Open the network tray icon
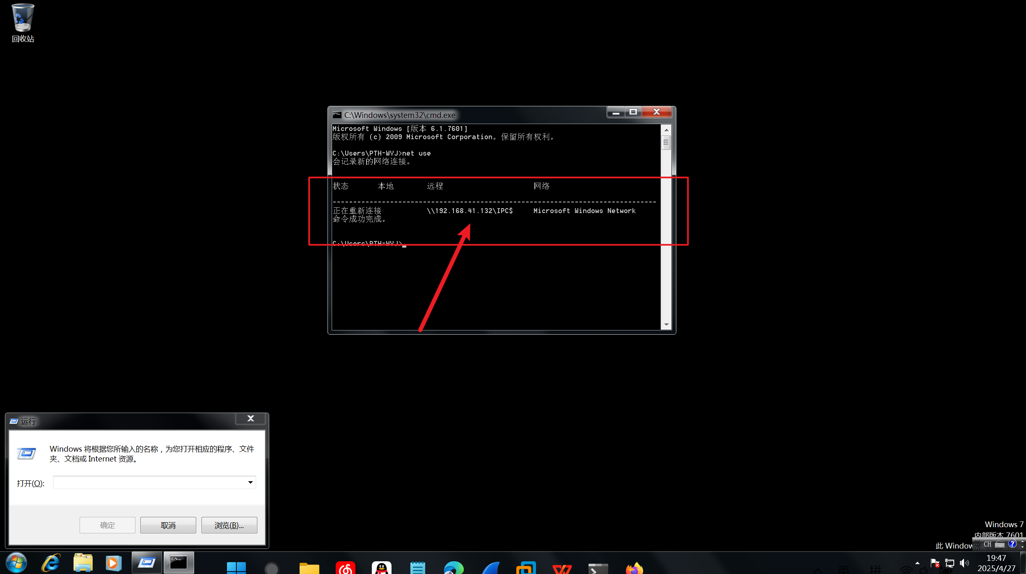This screenshot has height=574, width=1026. pos(949,563)
